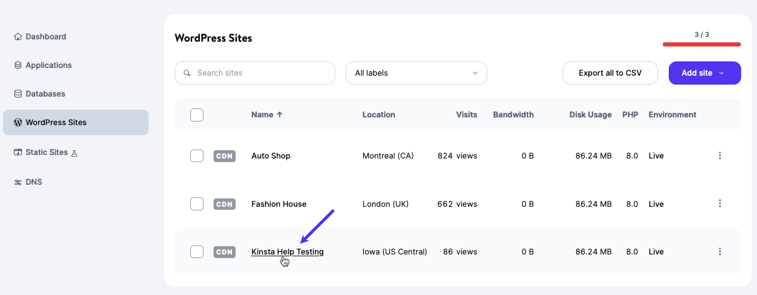Click Export all to CSV button
Image resolution: width=757 pixels, height=295 pixels.
[x=610, y=73]
